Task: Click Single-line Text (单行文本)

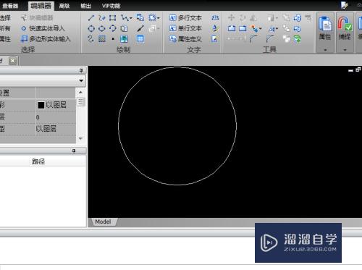Action: (x=185, y=28)
